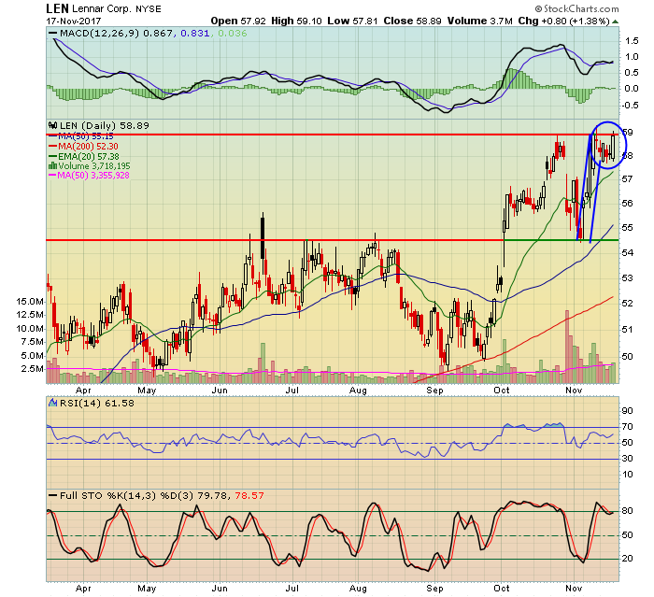Click the "55" price axis label

[x=627, y=227]
